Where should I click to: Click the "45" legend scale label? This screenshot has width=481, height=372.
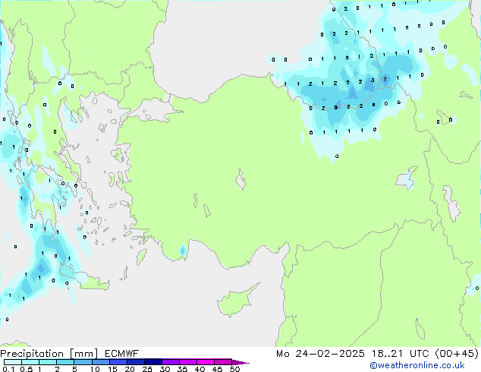tap(217, 369)
